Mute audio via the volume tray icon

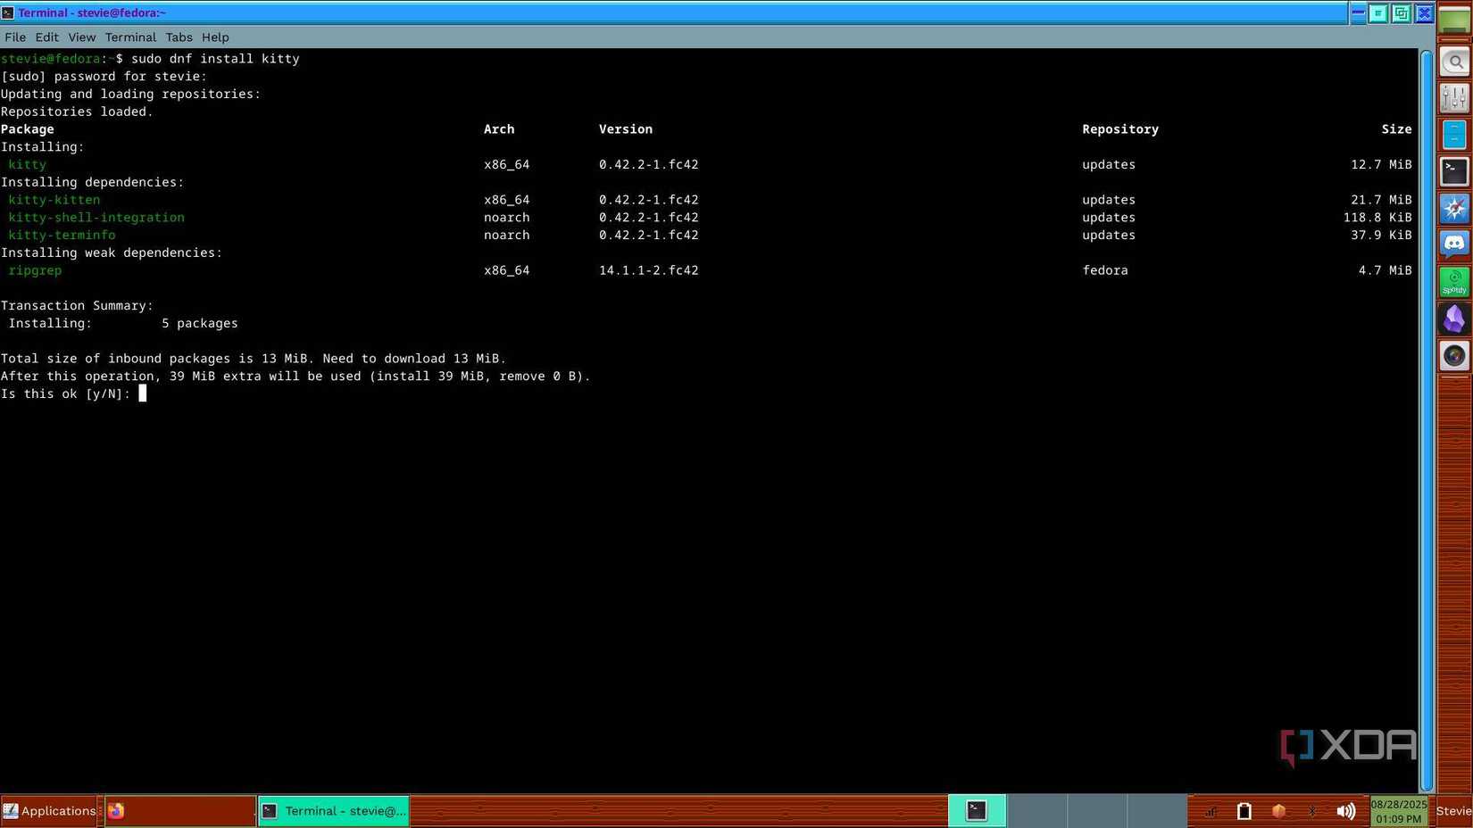pos(1346,810)
